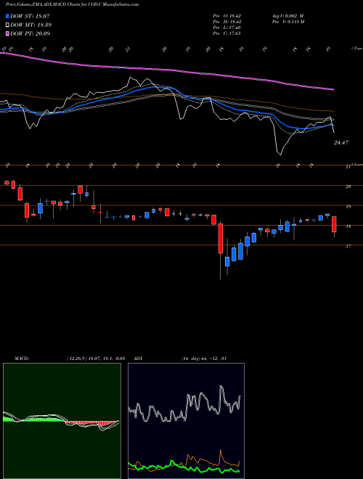This screenshot has width=363, height=479.
Task: Select the 'DOW MT: 18.39' label
Action: point(30,25)
